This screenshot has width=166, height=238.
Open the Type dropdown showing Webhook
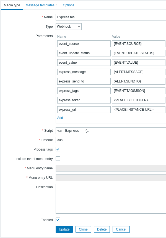[x=69, y=27]
